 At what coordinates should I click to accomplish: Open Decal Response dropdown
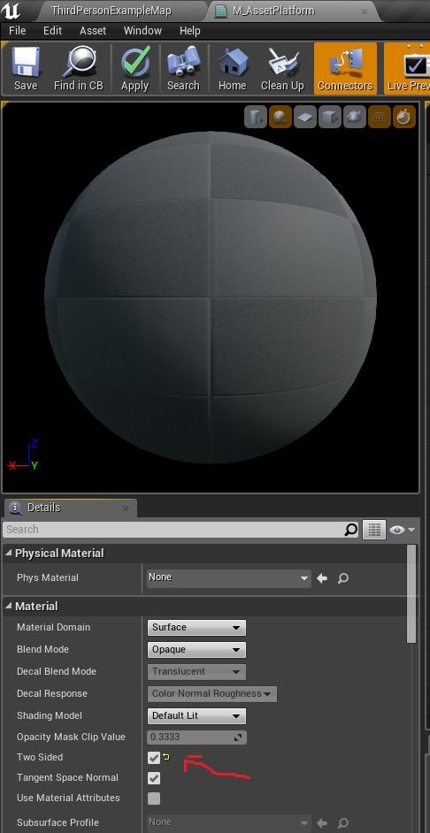211,694
